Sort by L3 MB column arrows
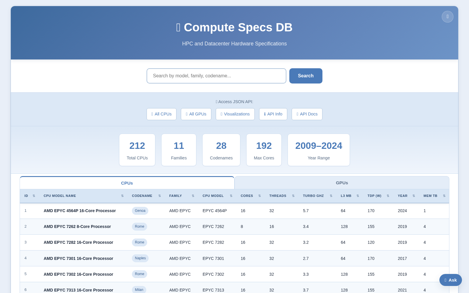Screen dimensions: 469x293 (358, 196)
